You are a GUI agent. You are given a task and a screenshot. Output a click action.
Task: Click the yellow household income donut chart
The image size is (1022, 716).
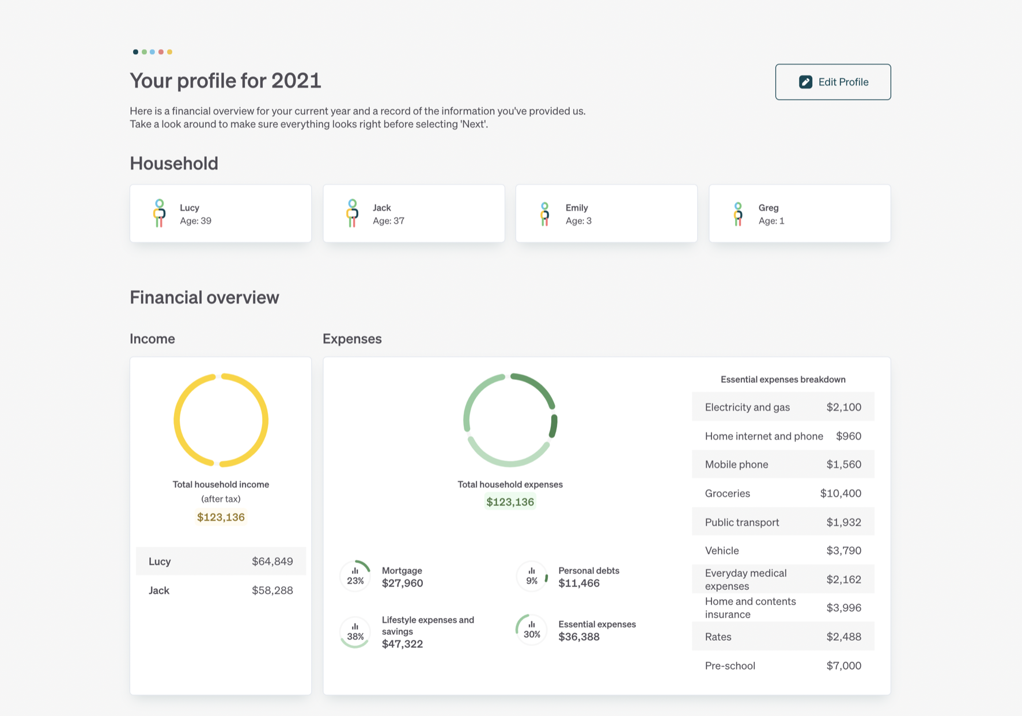coord(221,420)
